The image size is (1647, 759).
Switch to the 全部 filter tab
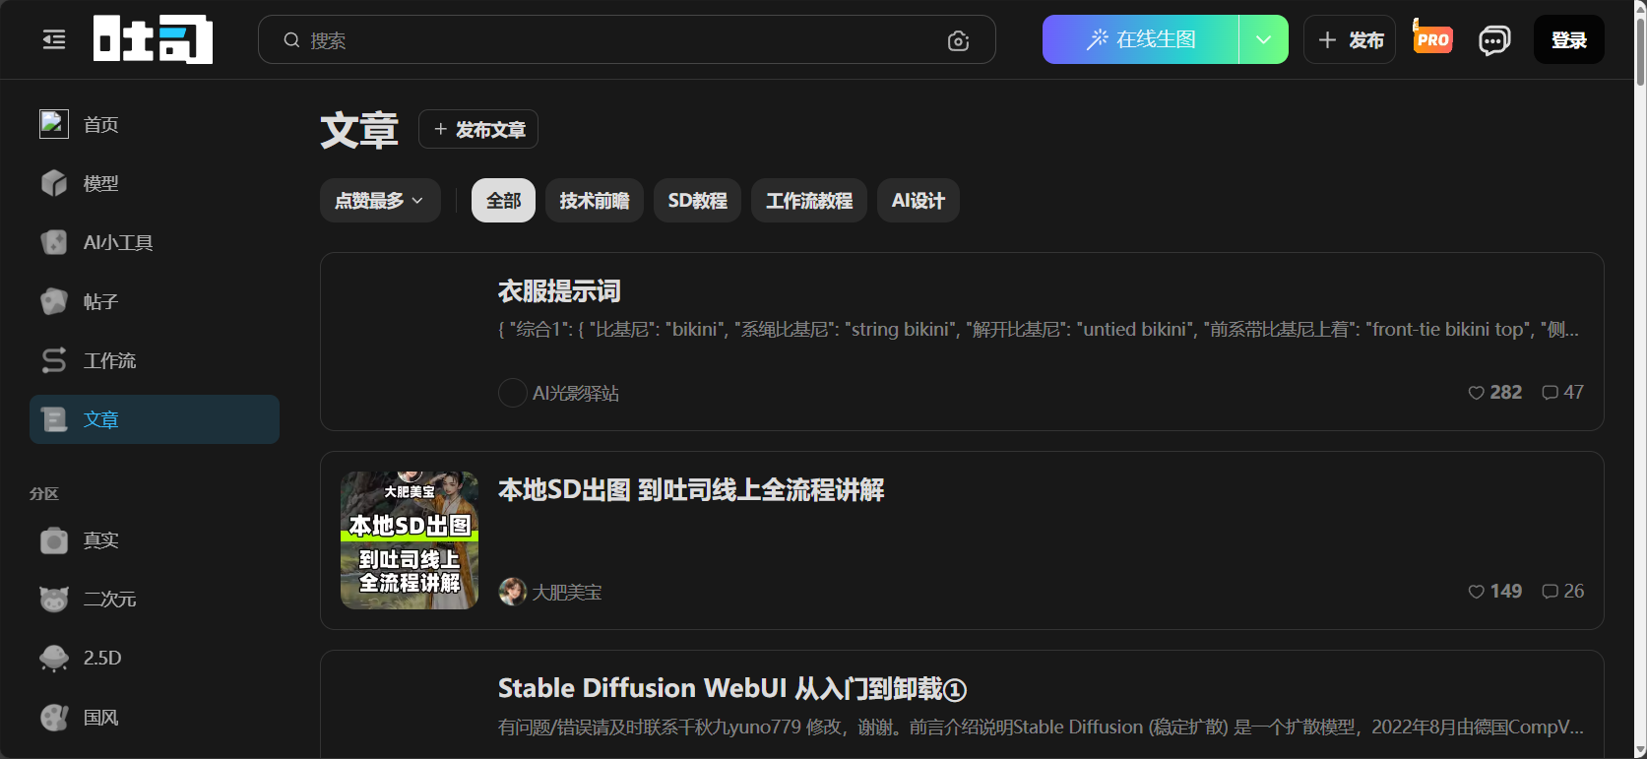(503, 201)
